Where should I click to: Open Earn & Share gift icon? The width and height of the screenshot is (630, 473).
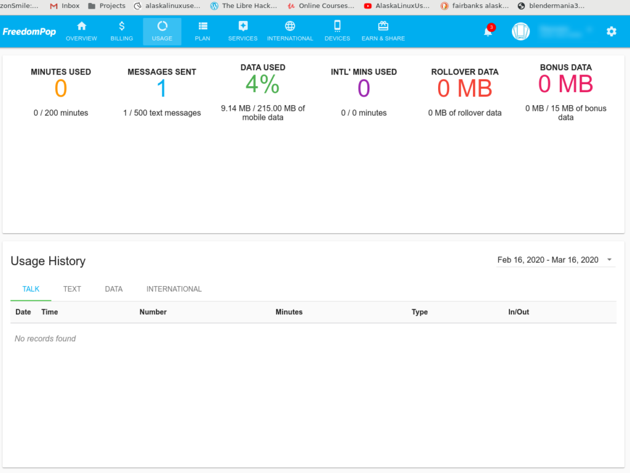pos(383,26)
